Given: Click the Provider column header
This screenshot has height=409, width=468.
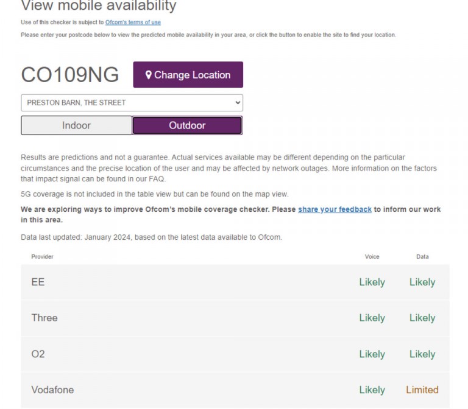Looking at the screenshot, I should pos(43,257).
